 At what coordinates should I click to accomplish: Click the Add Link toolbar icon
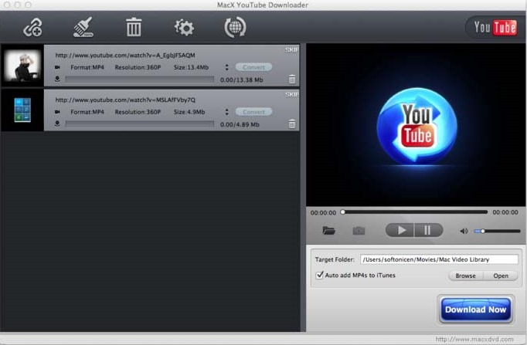tap(32, 27)
